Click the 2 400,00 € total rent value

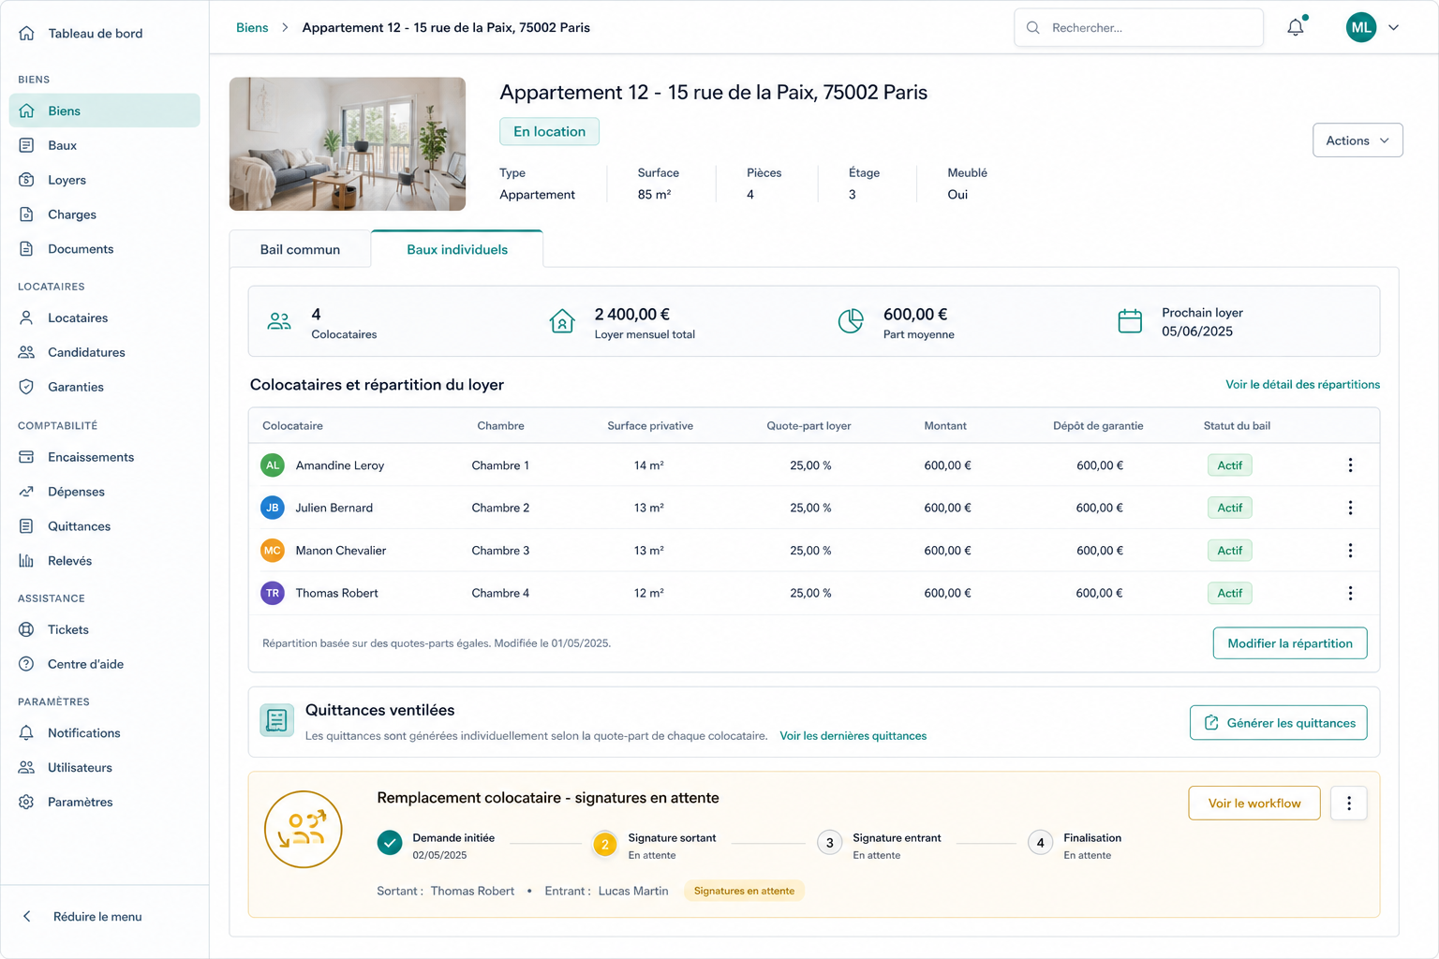point(632,315)
